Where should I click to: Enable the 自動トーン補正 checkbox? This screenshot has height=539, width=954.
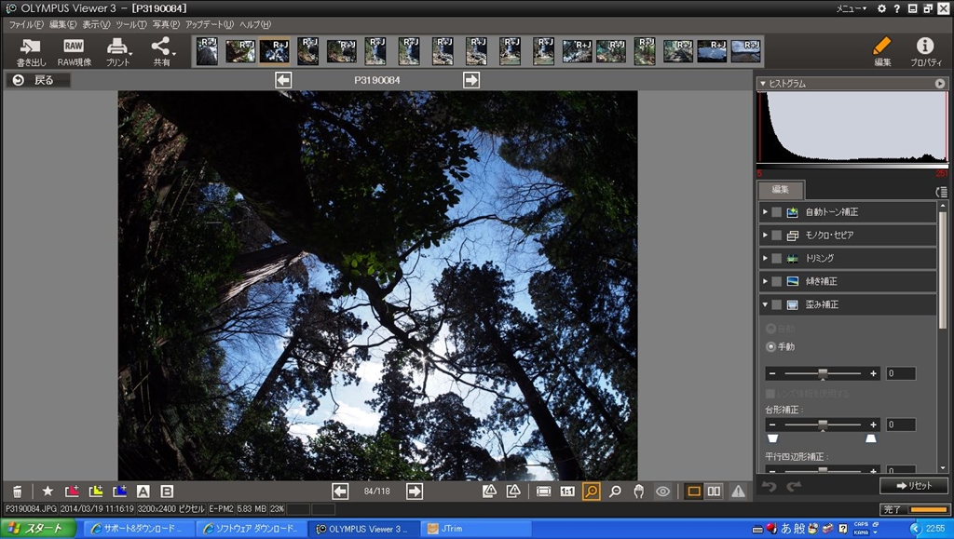(777, 212)
